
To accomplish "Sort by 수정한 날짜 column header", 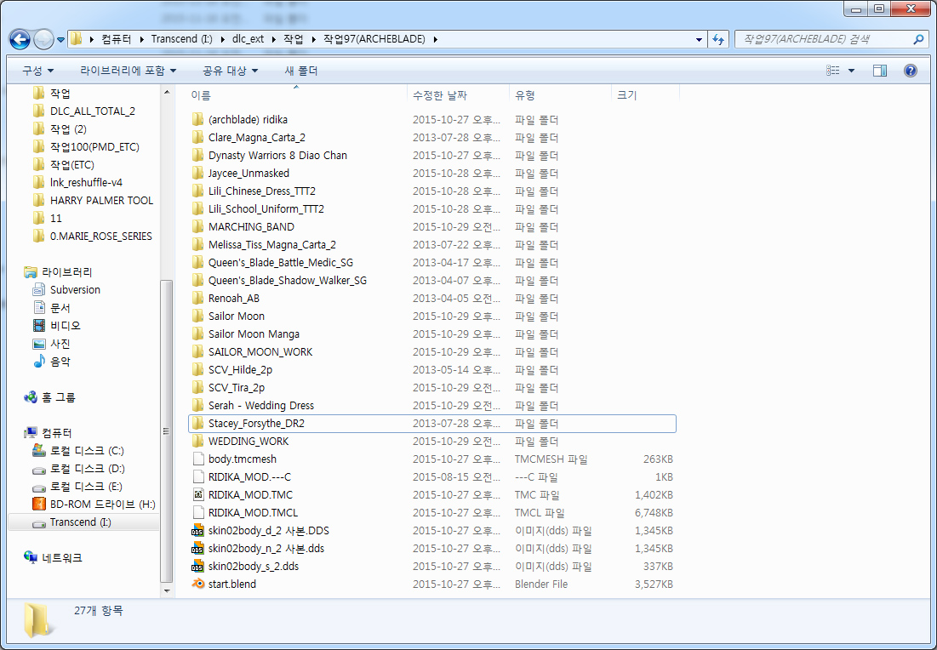I will (x=439, y=95).
